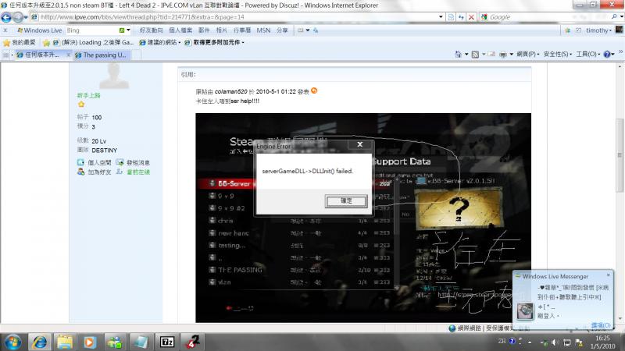Click the Print icon in command bar
The height and width of the screenshot is (351, 625).
coord(503,54)
